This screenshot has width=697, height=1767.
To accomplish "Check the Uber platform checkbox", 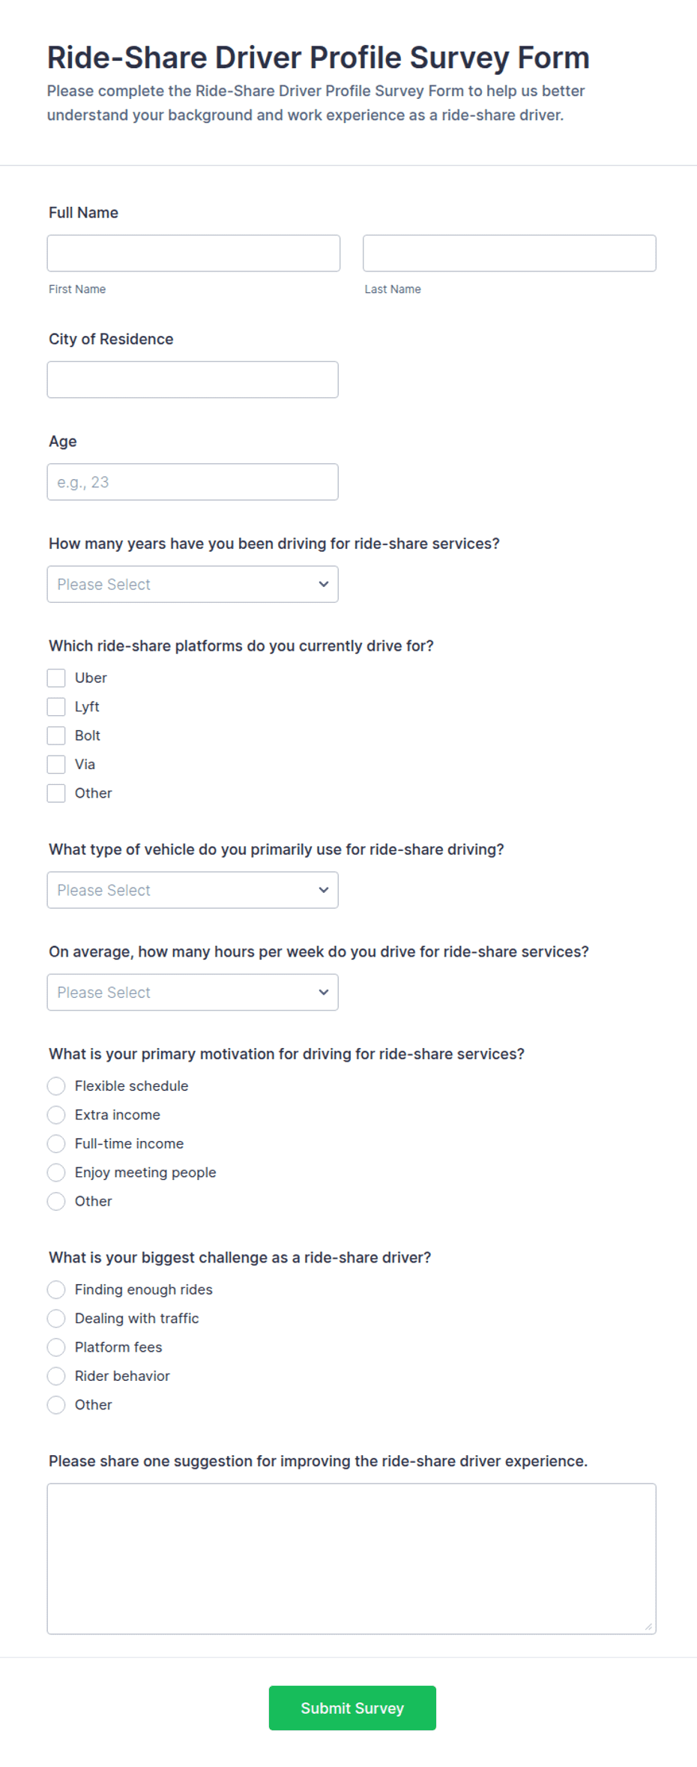I will point(56,678).
